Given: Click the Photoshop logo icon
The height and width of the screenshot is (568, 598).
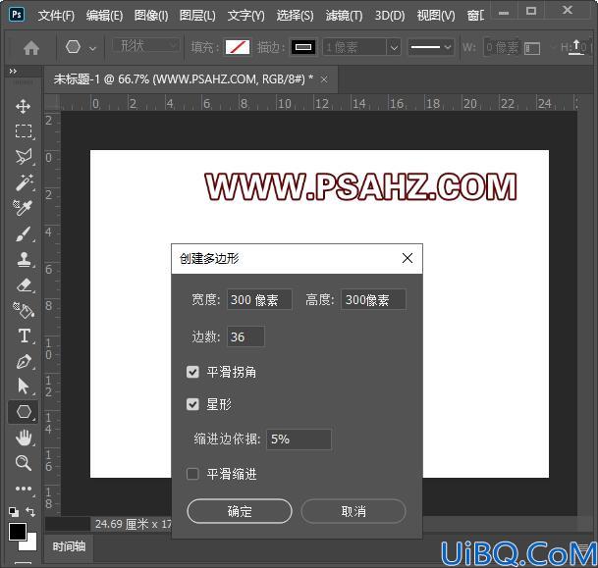Looking at the screenshot, I should click(17, 15).
